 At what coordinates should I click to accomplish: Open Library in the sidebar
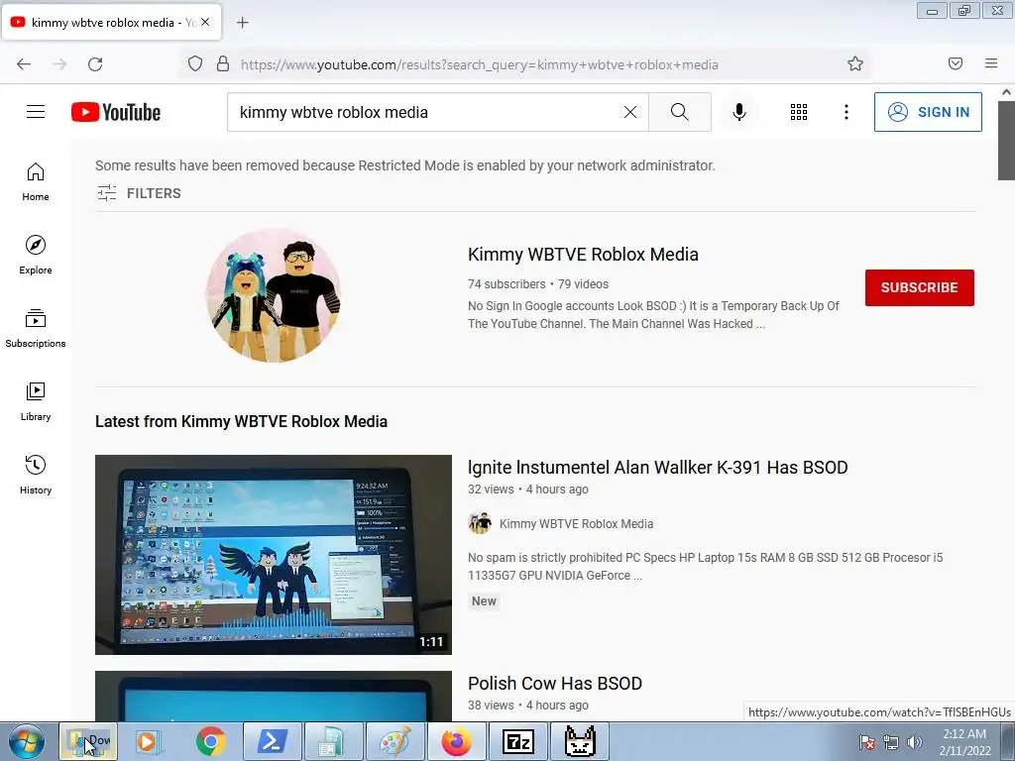(36, 402)
